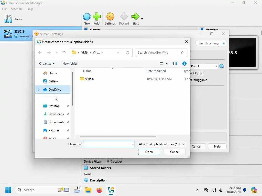Click the view layout icon

tap(161, 64)
